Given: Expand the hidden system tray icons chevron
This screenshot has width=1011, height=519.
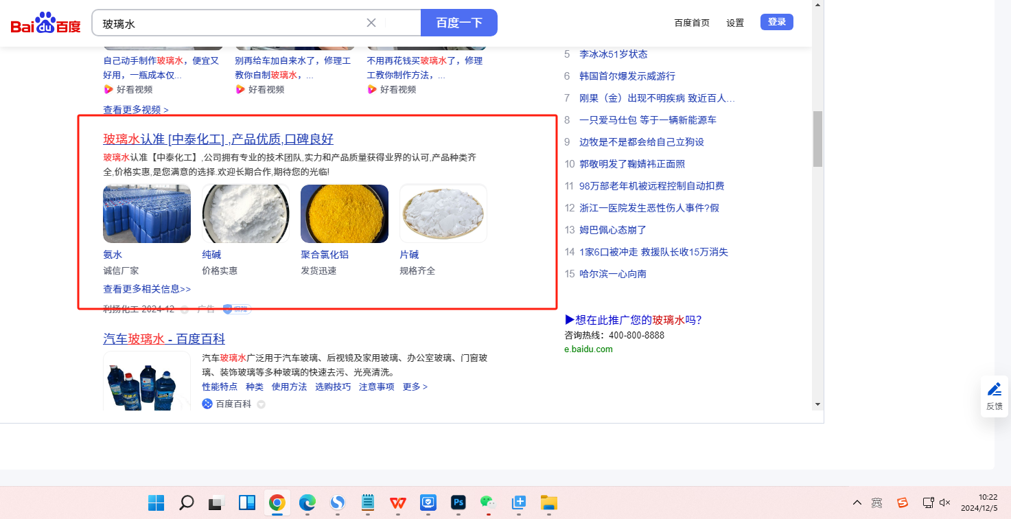Looking at the screenshot, I should click(x=857, y=503).
